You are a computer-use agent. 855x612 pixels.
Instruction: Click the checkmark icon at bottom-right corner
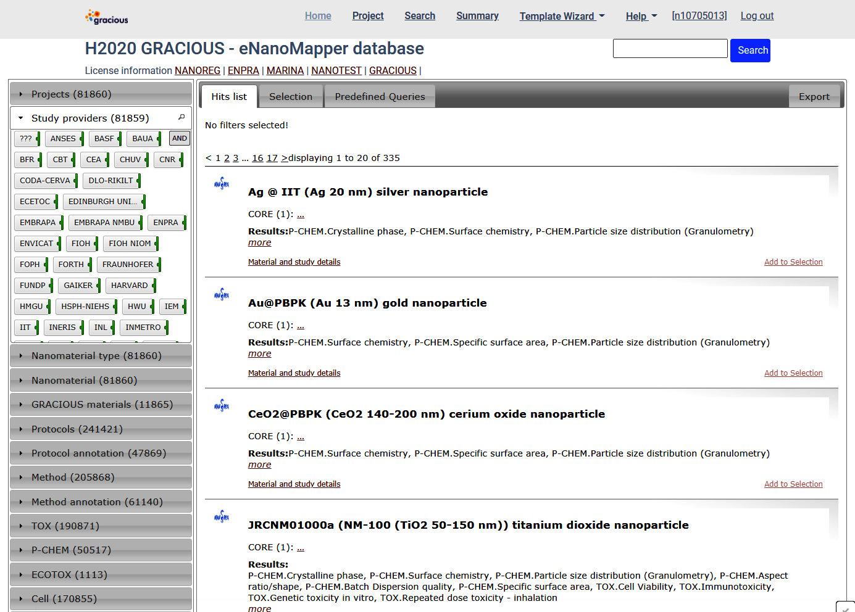pyautogui.click(x=845, y=608)
